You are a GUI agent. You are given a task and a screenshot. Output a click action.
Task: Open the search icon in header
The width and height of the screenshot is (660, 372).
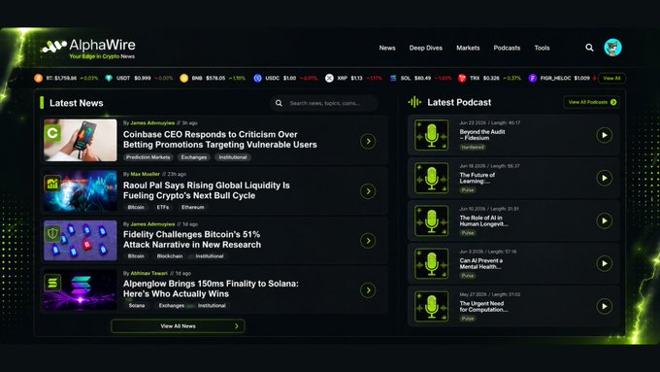[x=589, y=48]
